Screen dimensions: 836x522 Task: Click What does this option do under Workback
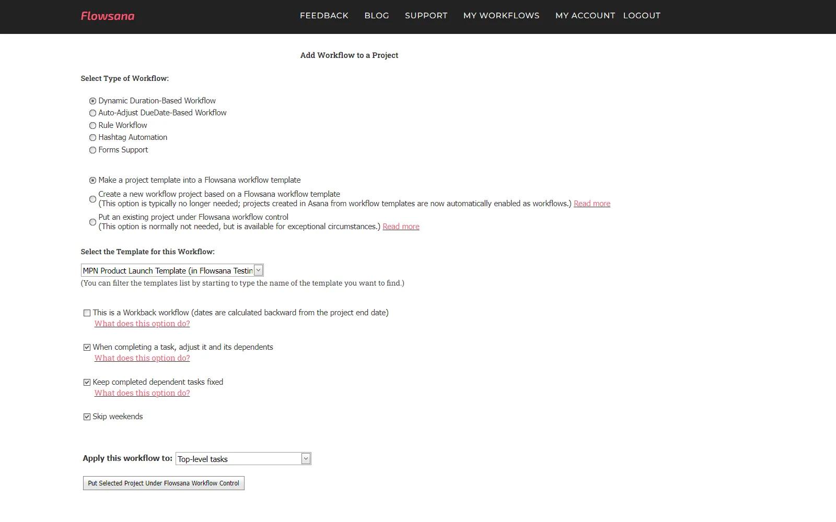(x=142, y=324)
